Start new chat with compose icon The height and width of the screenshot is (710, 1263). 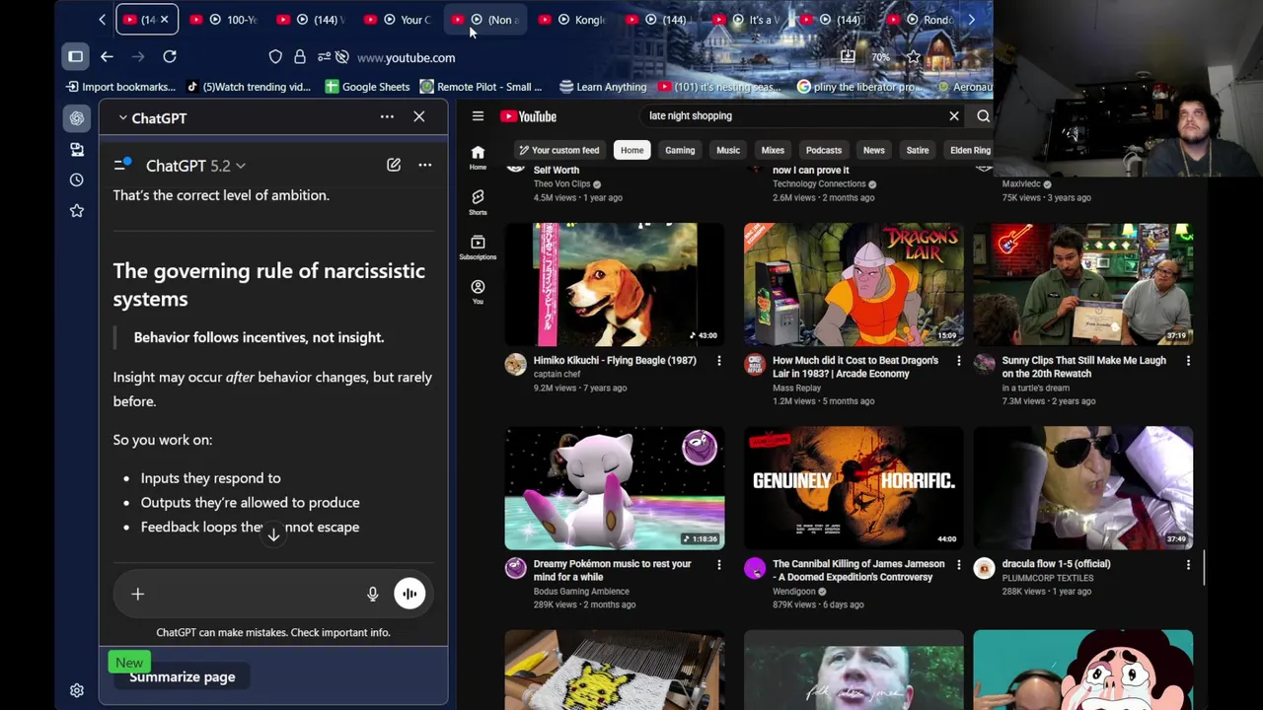click(x=394, y=165)
